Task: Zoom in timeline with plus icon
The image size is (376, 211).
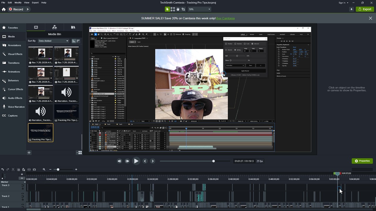Action: click(76, 169)
